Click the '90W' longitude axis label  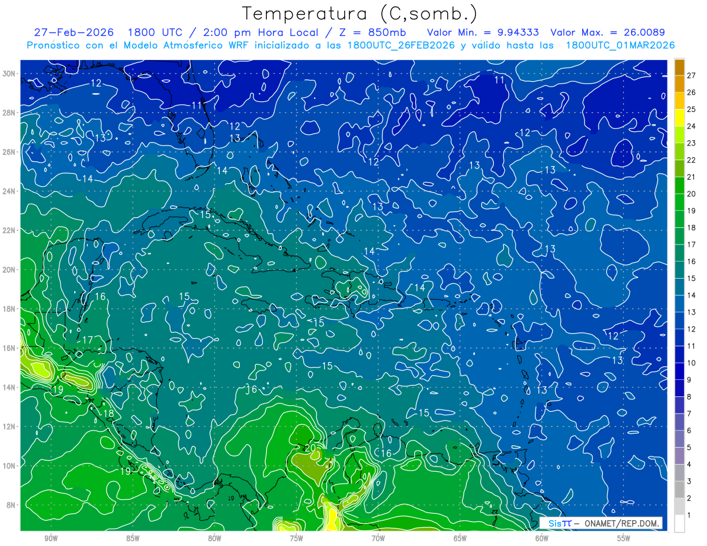pyautogui.click(x=51, y=538)
